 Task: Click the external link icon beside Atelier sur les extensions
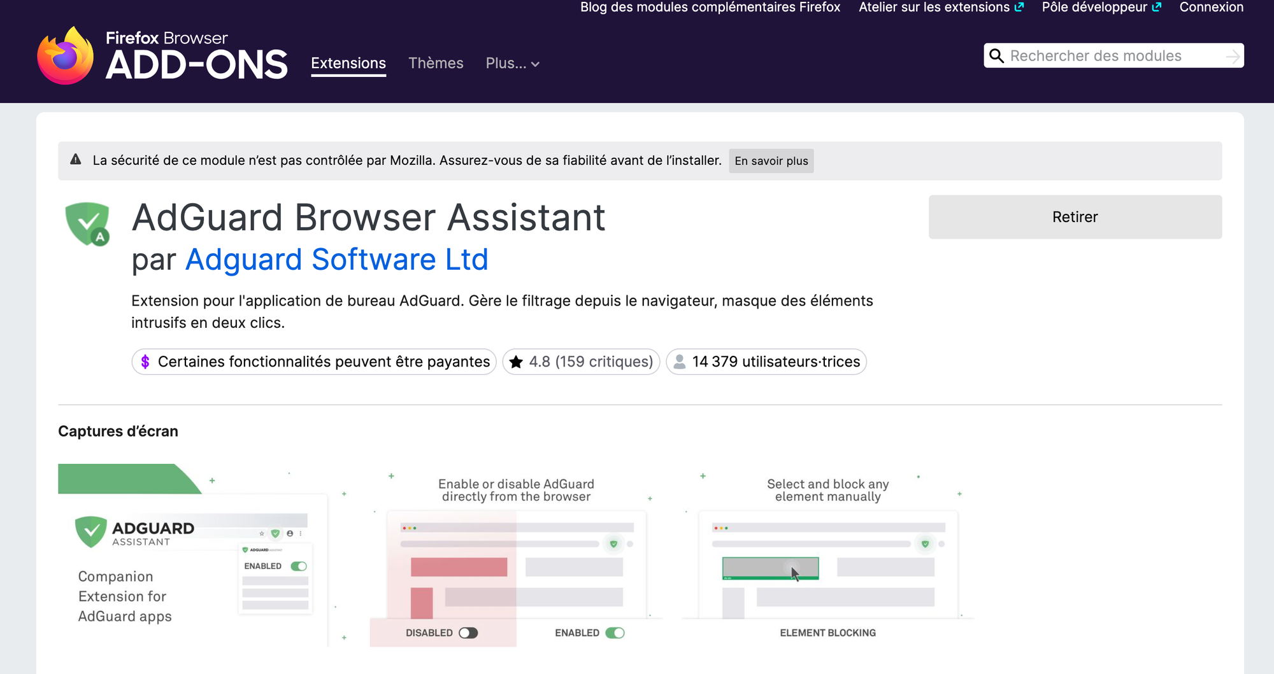1020,7
